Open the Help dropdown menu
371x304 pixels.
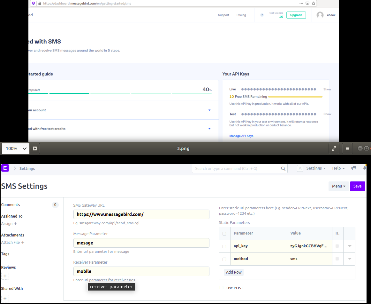338,168
